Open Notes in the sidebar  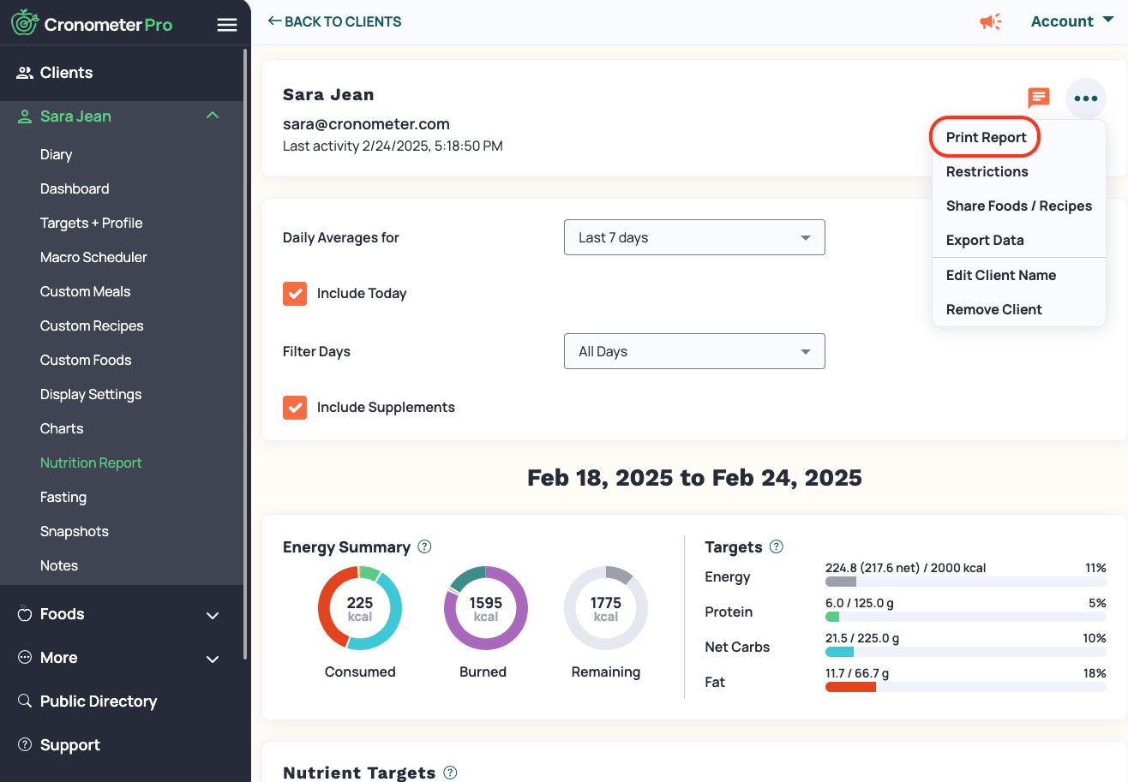[59, 565]
